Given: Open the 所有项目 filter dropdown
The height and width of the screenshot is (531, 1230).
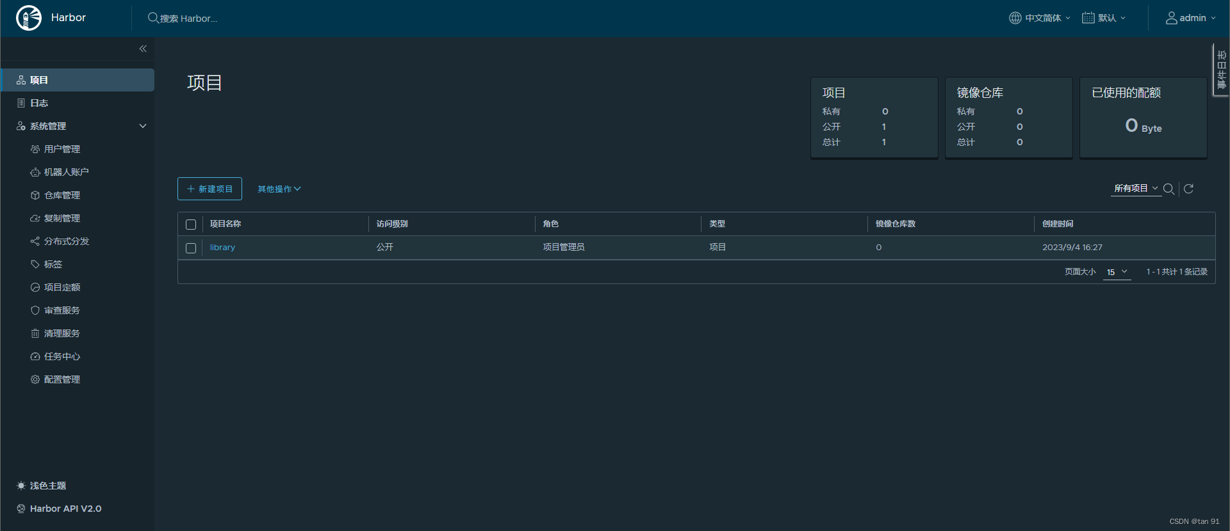Looking at the screenshot, I should coord(1136,189).
